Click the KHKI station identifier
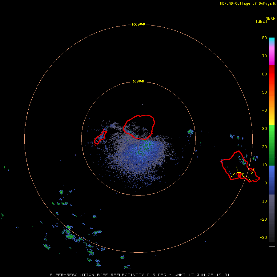 tap(180, 275)
